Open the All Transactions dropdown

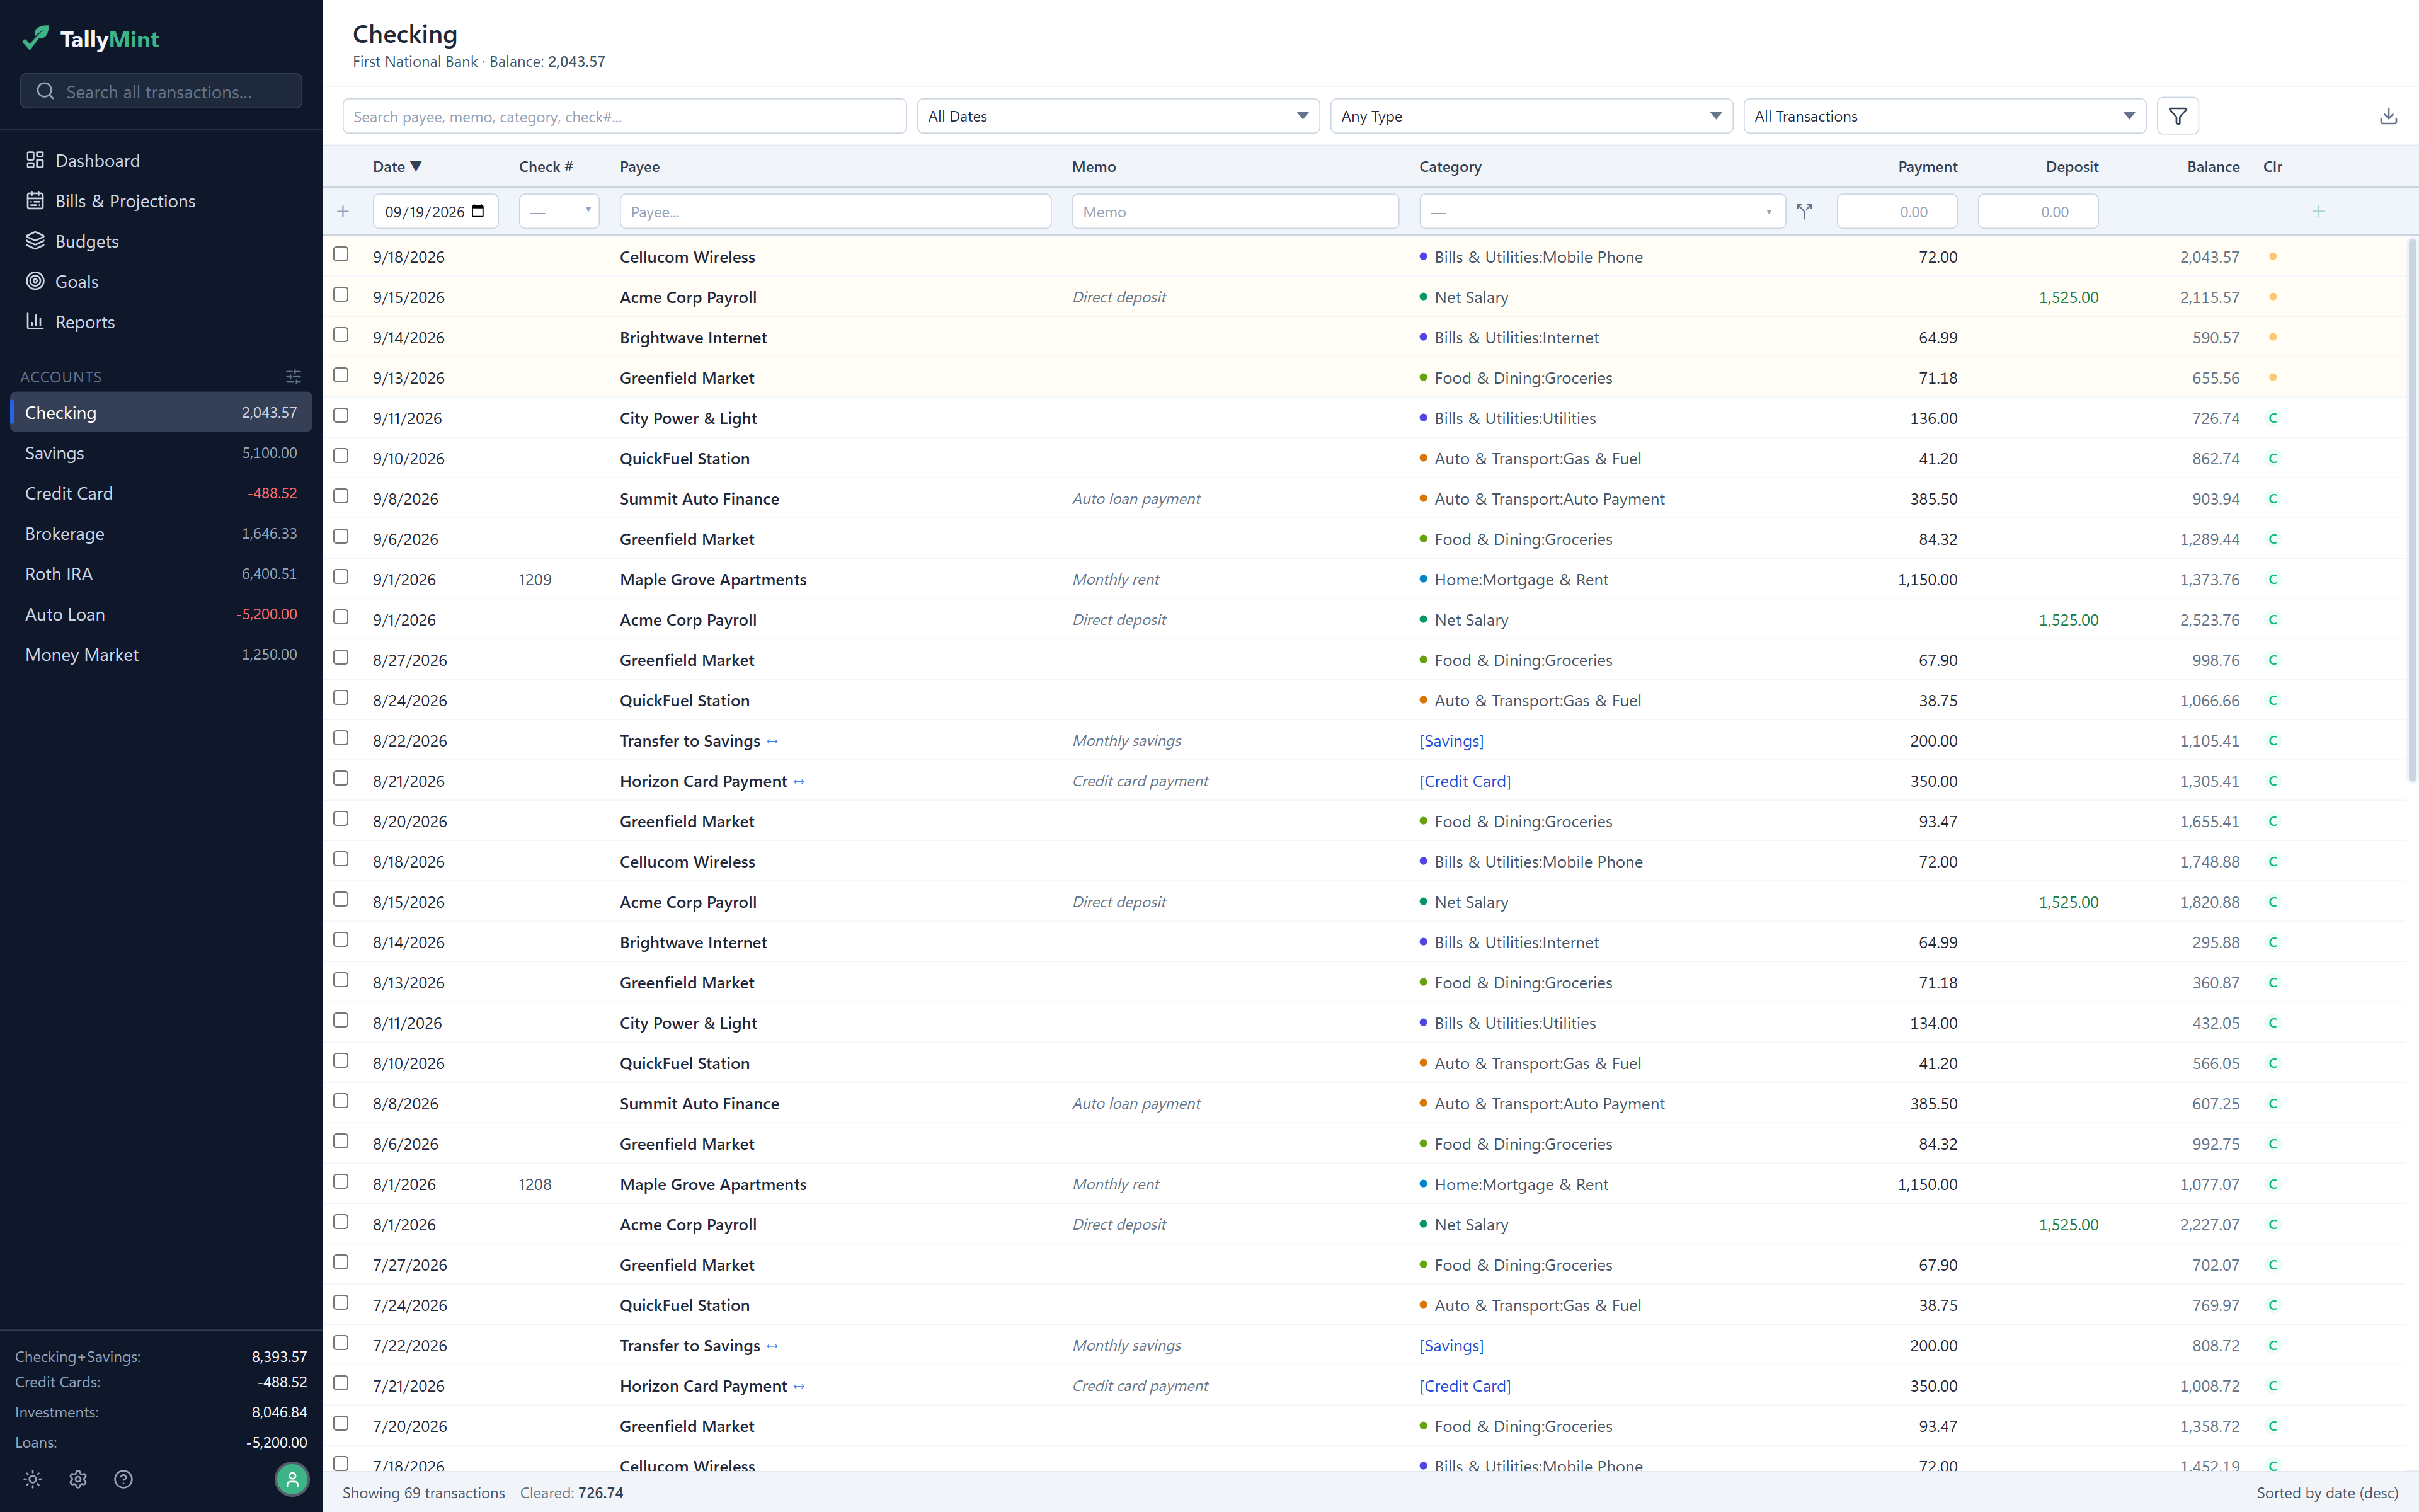(x=1944, y=116)
